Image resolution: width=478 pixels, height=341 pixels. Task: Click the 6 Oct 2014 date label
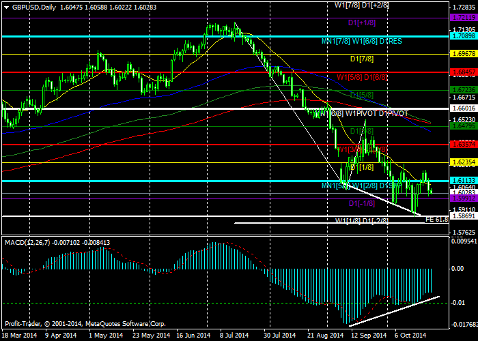(x=410, y=336)
